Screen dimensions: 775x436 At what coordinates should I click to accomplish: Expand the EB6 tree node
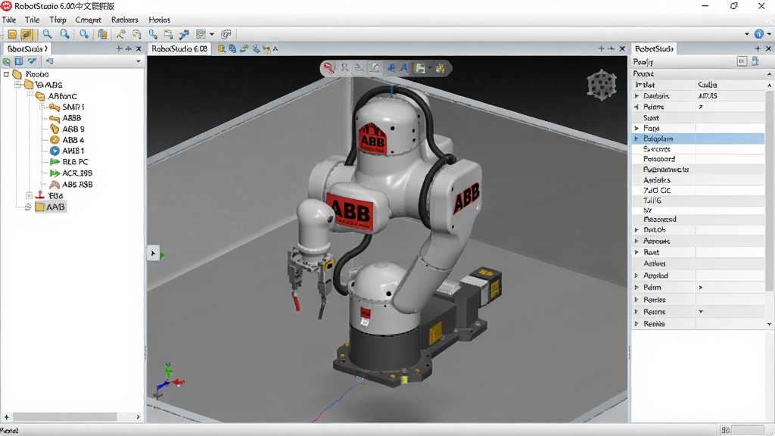coord(29,195)
